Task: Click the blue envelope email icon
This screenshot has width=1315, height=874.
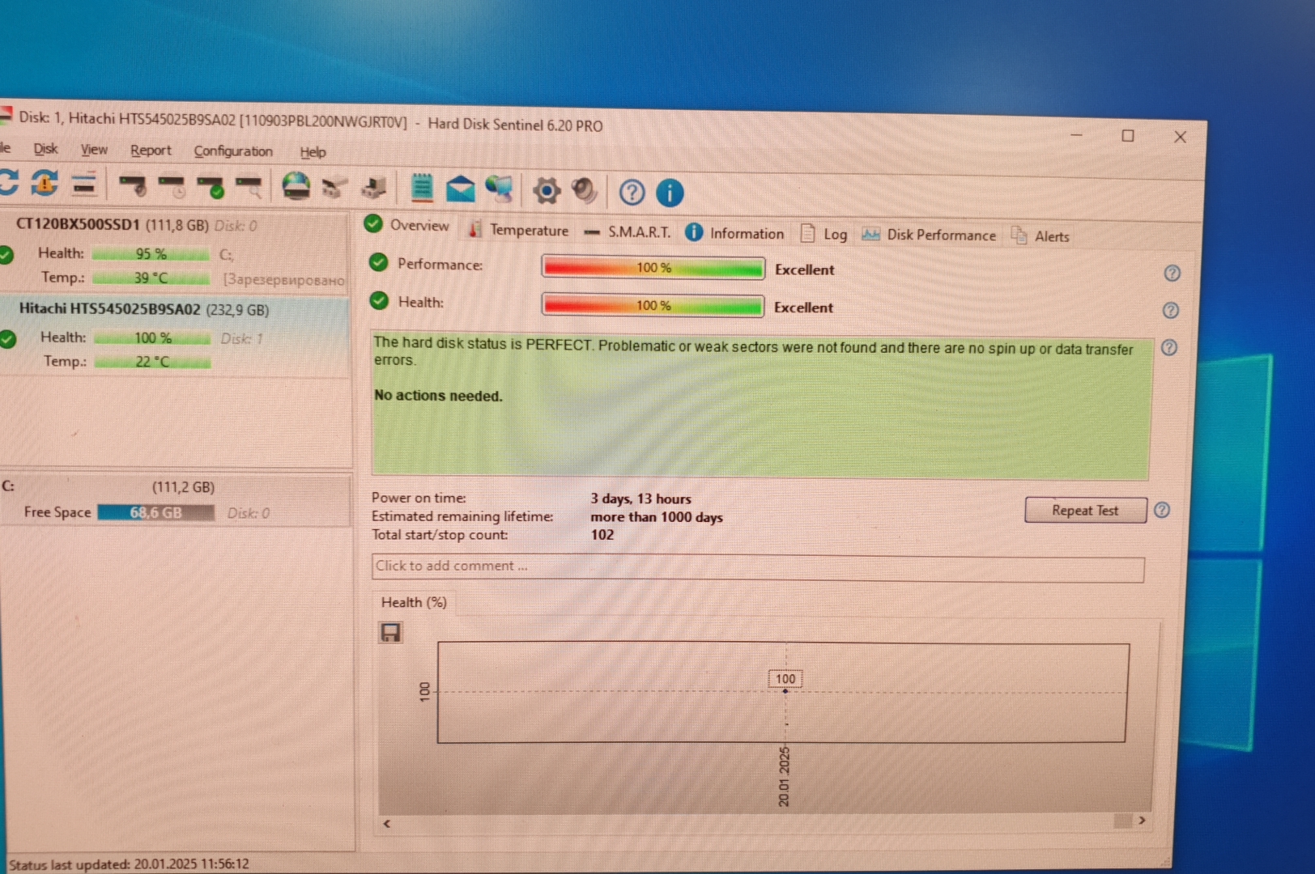Action: click(460, 189)
